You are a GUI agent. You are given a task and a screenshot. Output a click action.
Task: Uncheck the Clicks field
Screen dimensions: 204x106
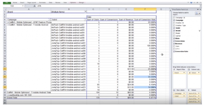coord(174,38)
